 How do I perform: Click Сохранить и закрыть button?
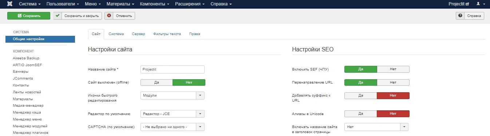(x=78, y=16)
